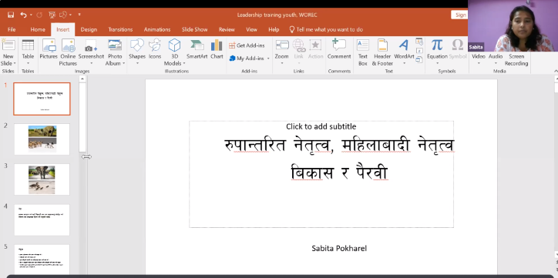Insert a New Slide

[x=8, y=52]
